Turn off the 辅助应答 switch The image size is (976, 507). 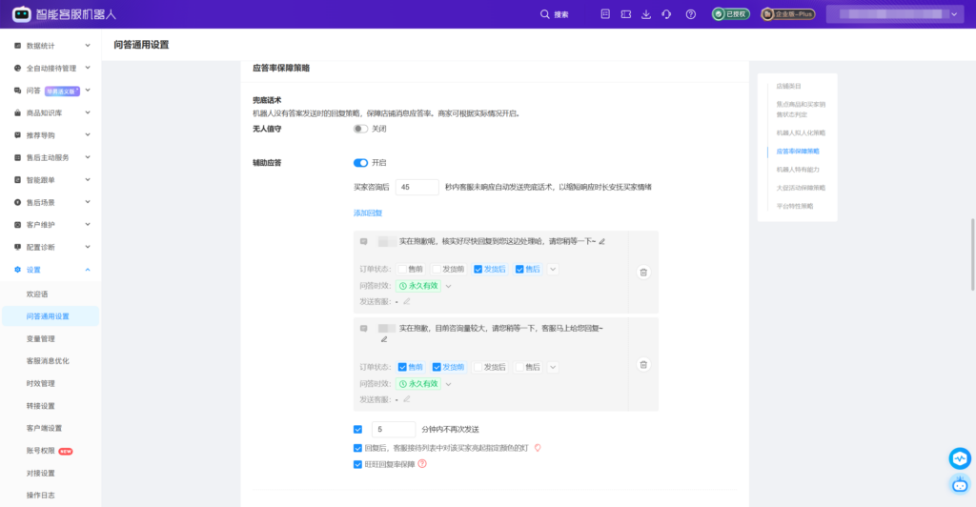coord(360,163)
